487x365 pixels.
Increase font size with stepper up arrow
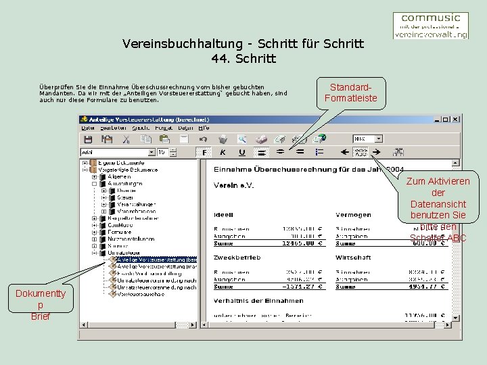(174, 151)
